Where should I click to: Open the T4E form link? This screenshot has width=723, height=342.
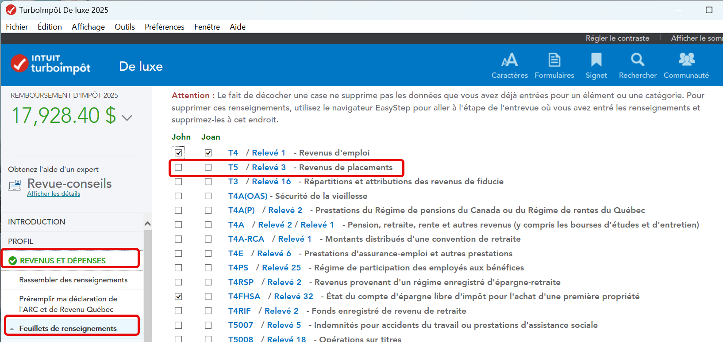236,254
